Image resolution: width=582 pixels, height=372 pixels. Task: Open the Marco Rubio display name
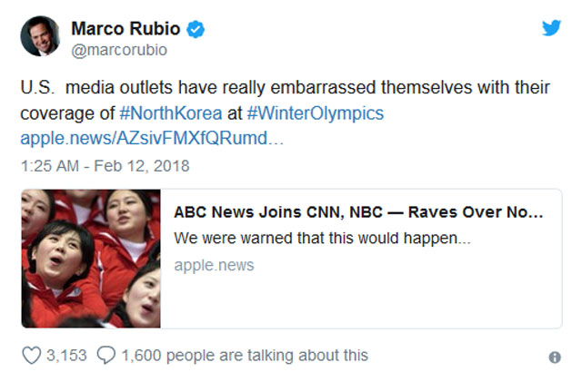127,29
